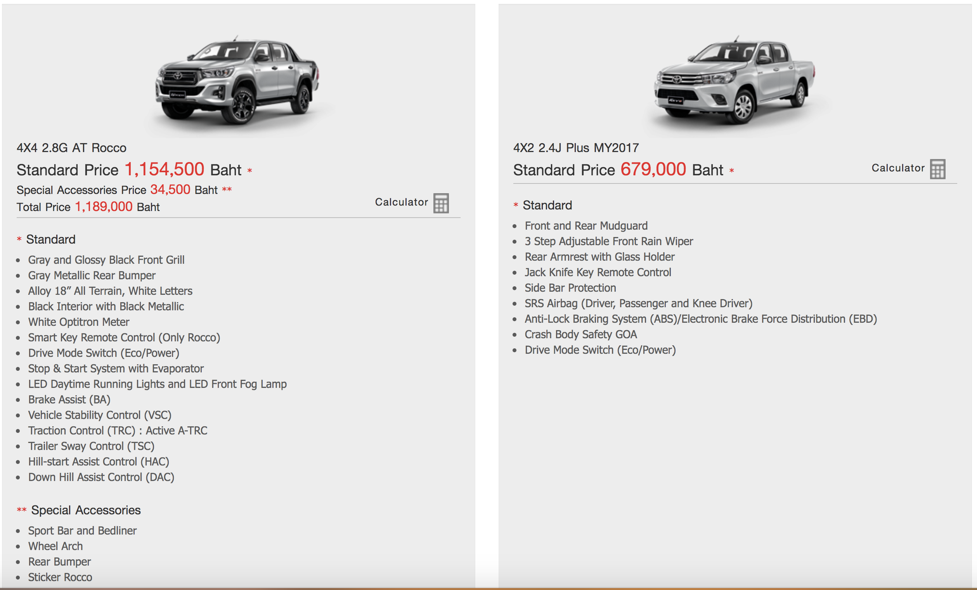Click 'Side Bar Protection' item
The height and width of the screenshot is (590, 977).
tap(570, 287)
